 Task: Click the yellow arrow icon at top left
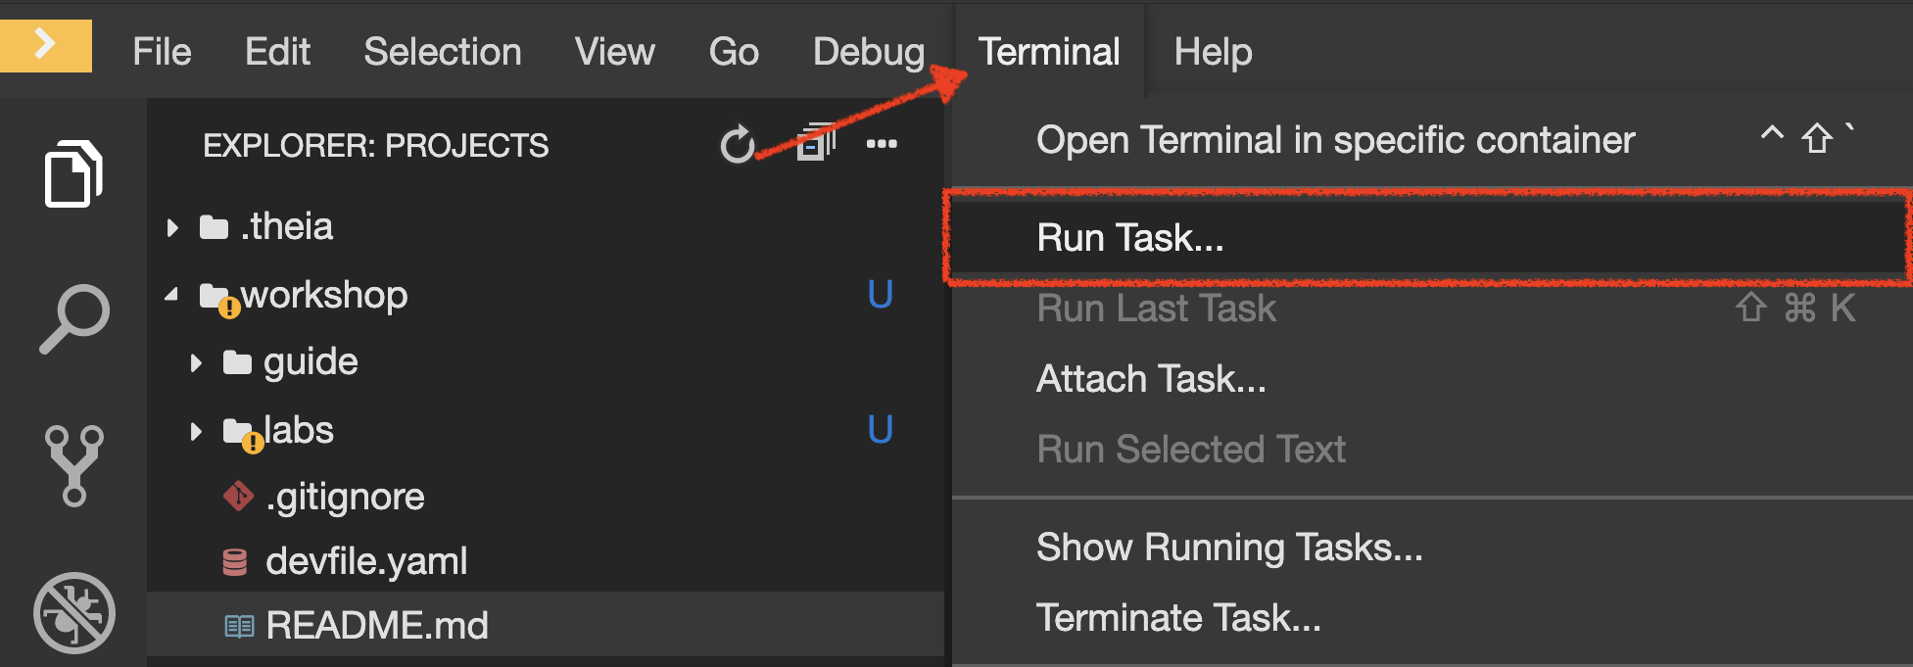(x=45, y=45)
